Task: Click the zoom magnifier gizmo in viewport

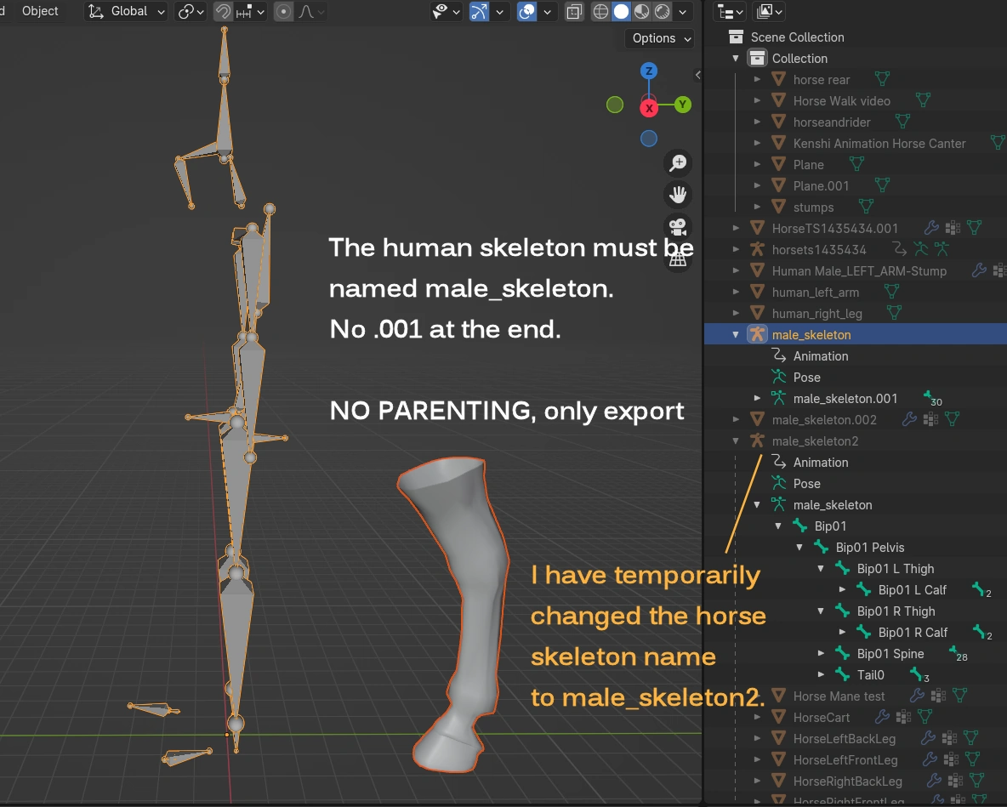Action: [678, 162]
